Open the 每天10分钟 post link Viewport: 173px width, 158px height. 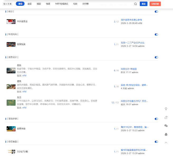coord(134,127)
